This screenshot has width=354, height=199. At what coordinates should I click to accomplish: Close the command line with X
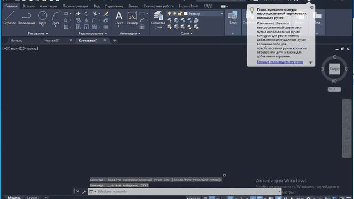click(77, 192)
